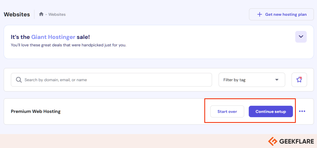Screen dimensions: 317x148
Task: Click the sale banner heading text
Action: tap(50, 37)
